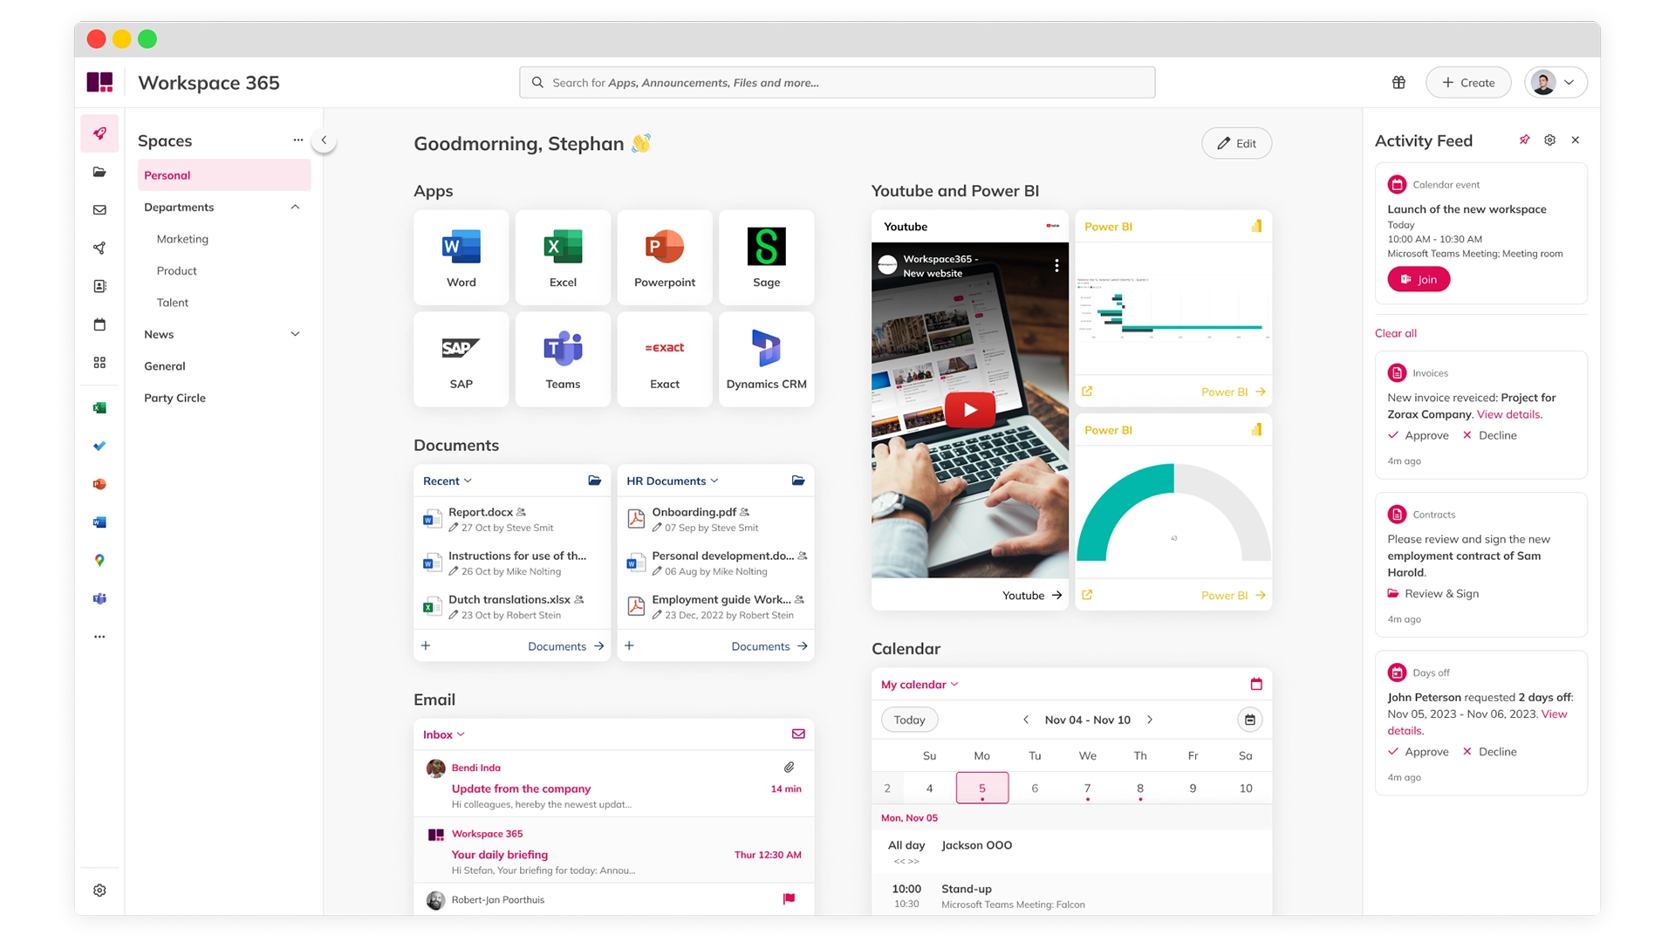Click the search field in top bar
This screenshot has width=1675, height=942.
point(837,82)
